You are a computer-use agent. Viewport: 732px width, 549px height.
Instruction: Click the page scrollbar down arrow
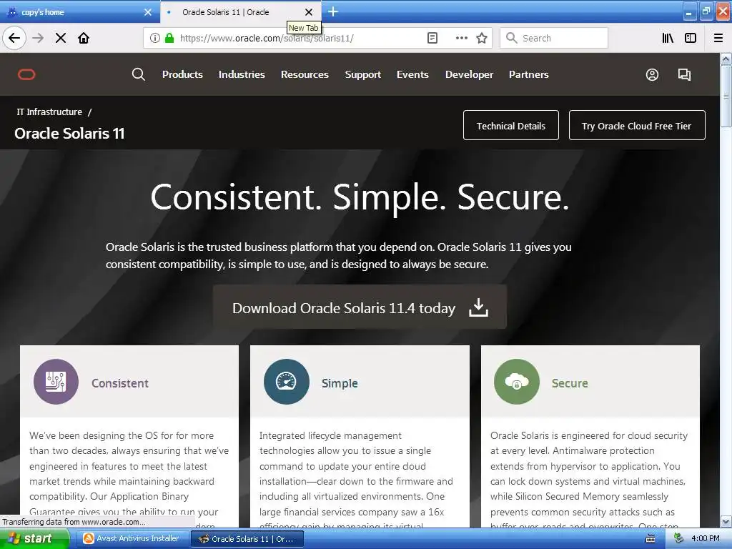click(726, 521)
